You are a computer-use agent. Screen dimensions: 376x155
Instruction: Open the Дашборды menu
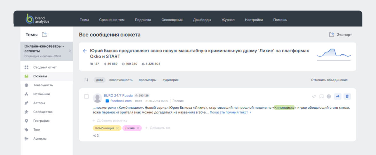click(x=202, y=20)
